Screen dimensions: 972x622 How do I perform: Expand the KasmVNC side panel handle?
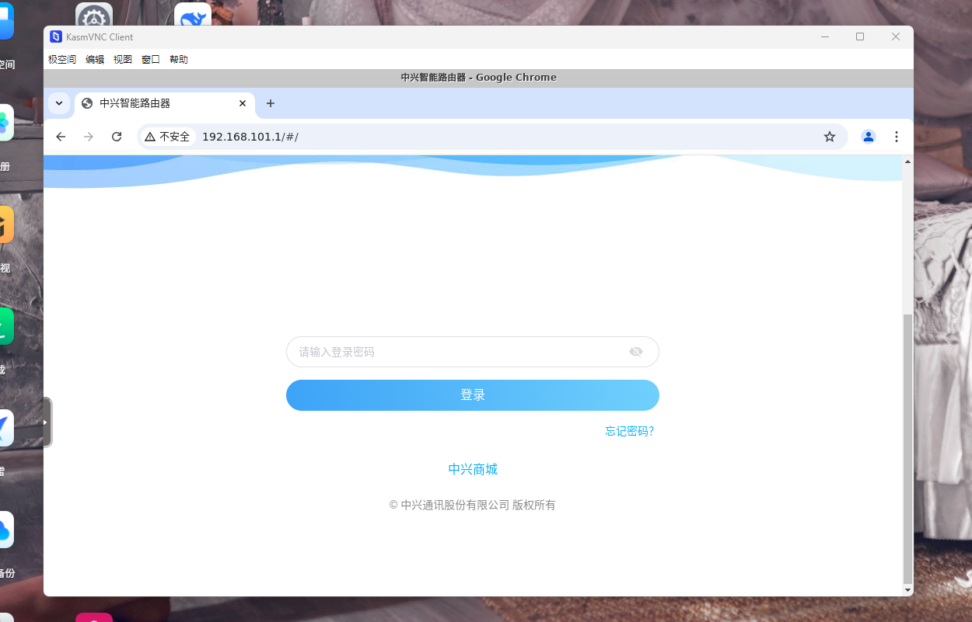46,422
